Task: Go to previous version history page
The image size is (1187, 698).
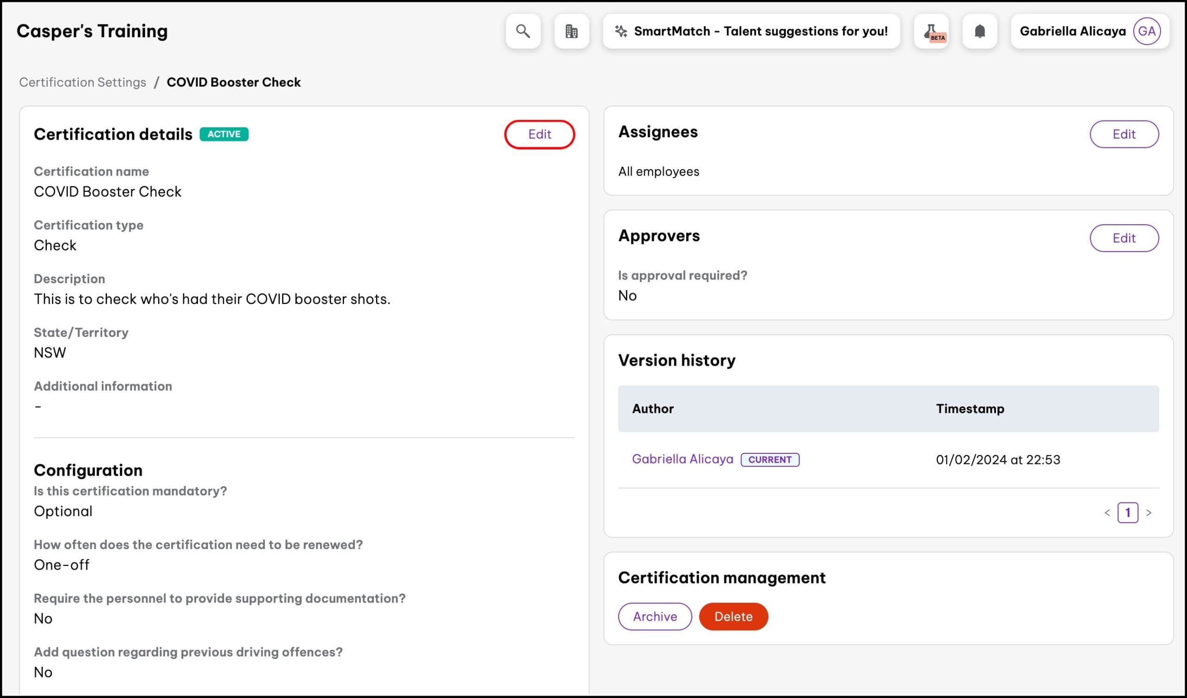Action: (x=1107, y=513)
